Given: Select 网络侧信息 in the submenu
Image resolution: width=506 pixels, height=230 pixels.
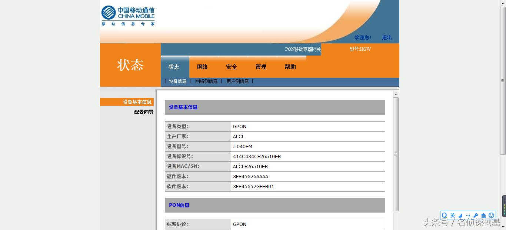Looking at the screenshot, I should coord(206,81).
